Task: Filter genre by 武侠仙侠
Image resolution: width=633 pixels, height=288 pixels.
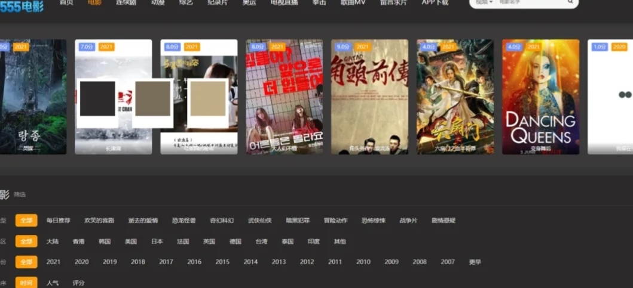Action: coord(259,221)
